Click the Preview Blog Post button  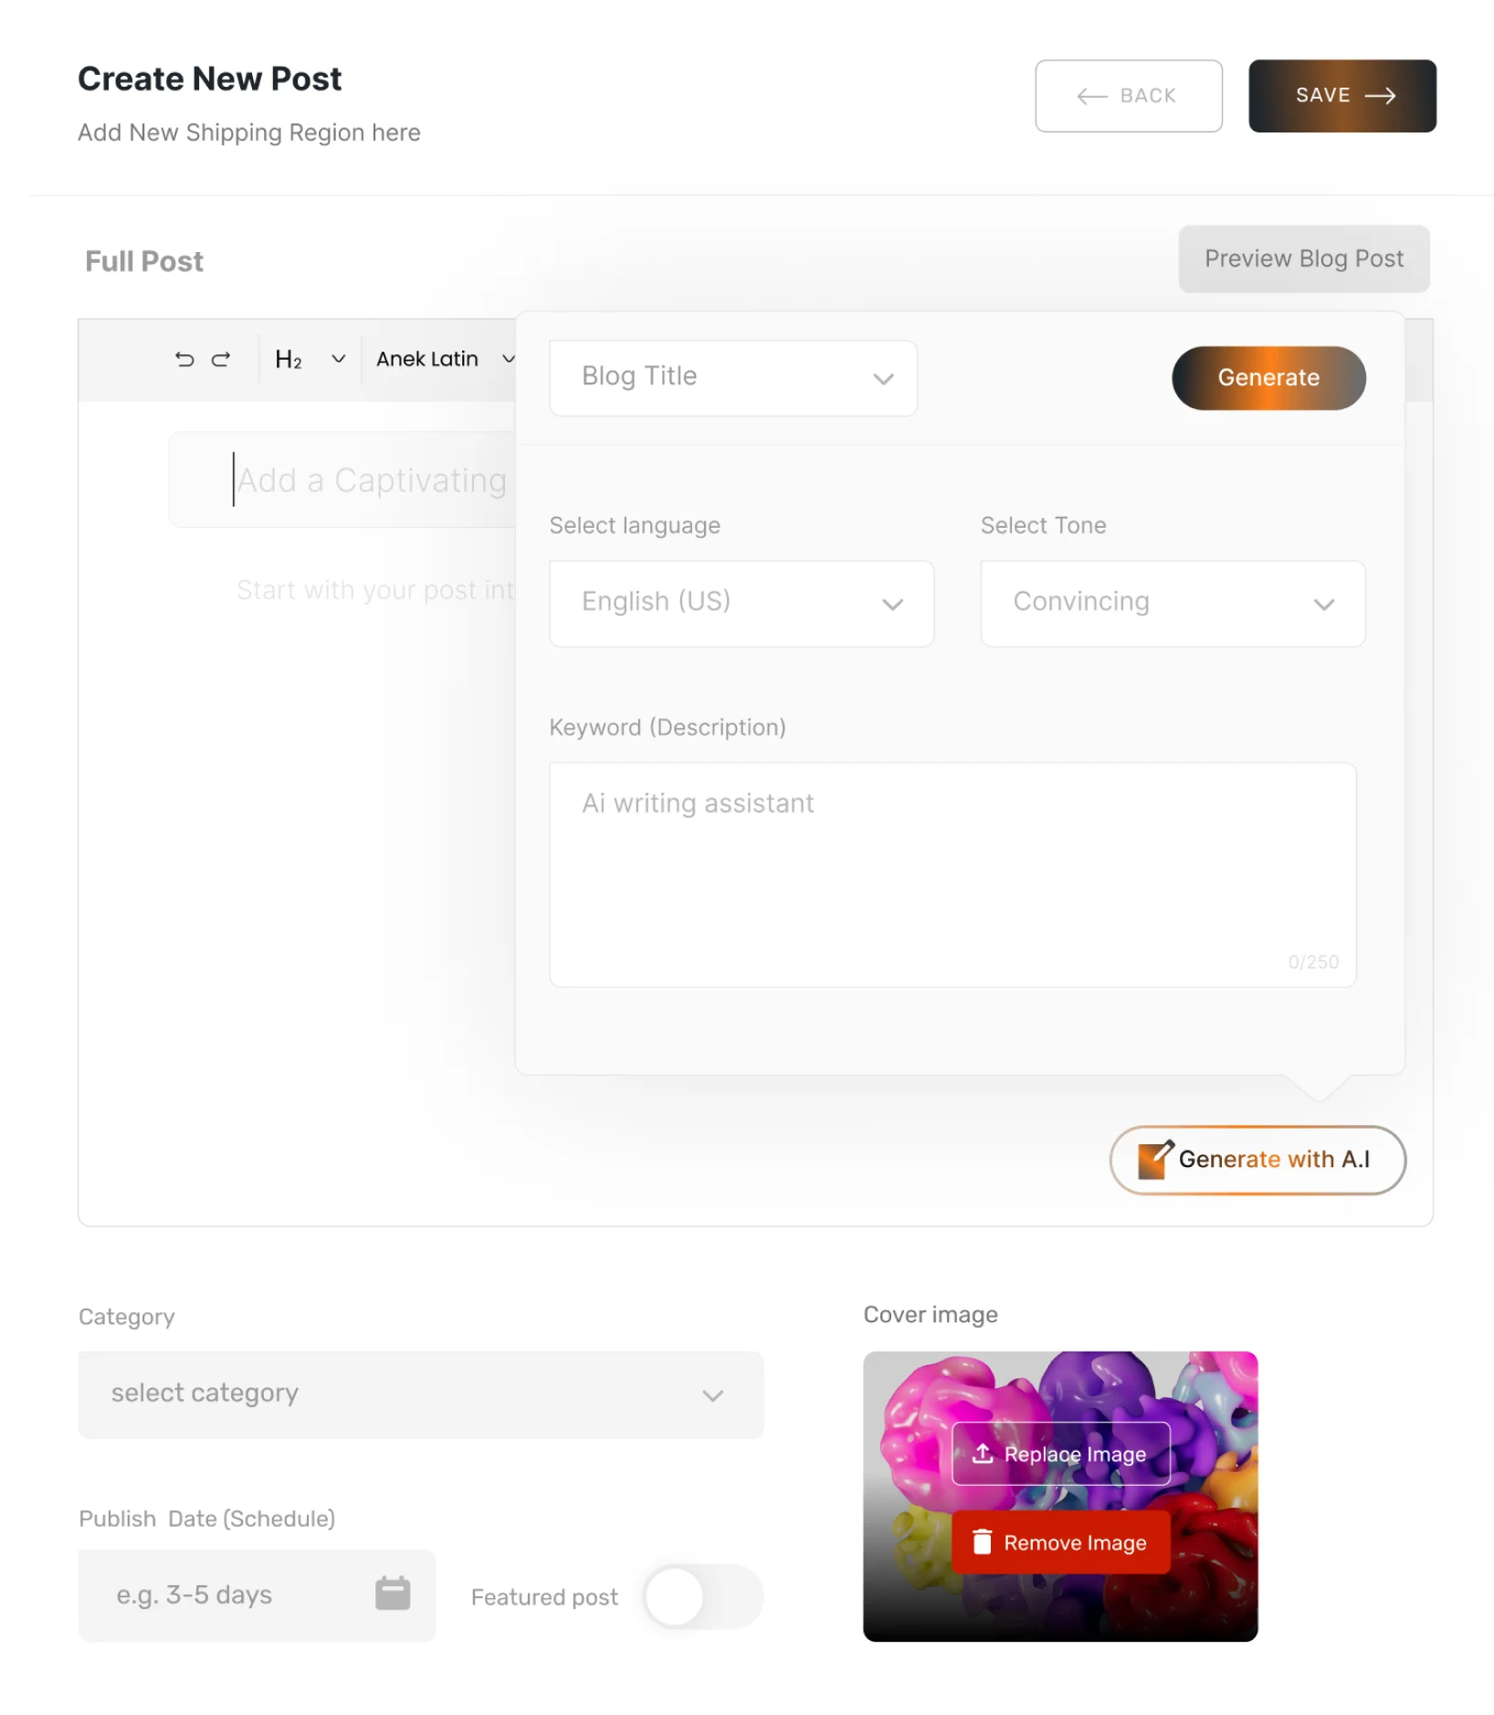(1304, 259)
